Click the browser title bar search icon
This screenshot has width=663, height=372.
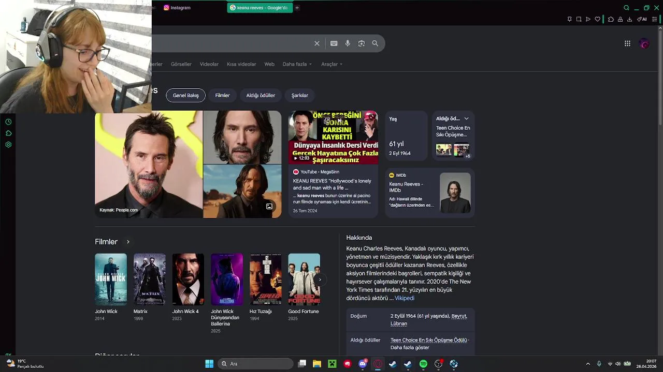(x=626, y=8)
